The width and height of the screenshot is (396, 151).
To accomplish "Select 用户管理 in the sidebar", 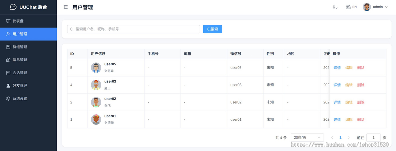I will [28, 34].
